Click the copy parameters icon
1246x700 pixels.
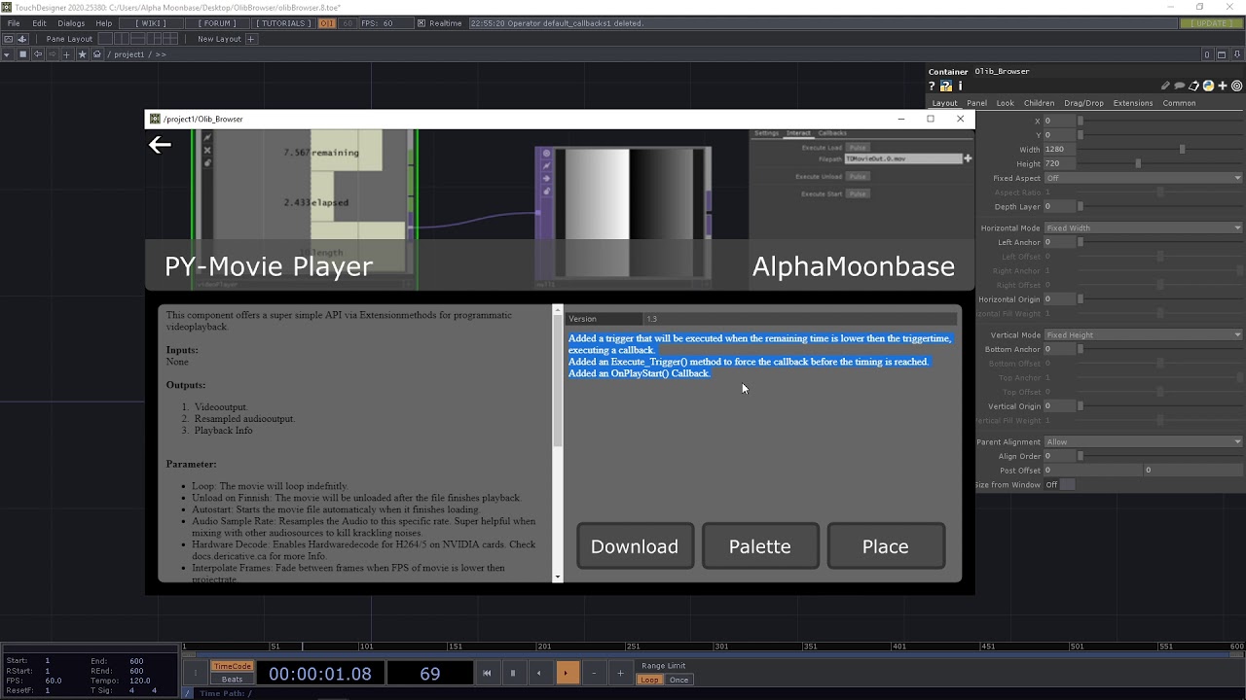1193,86
